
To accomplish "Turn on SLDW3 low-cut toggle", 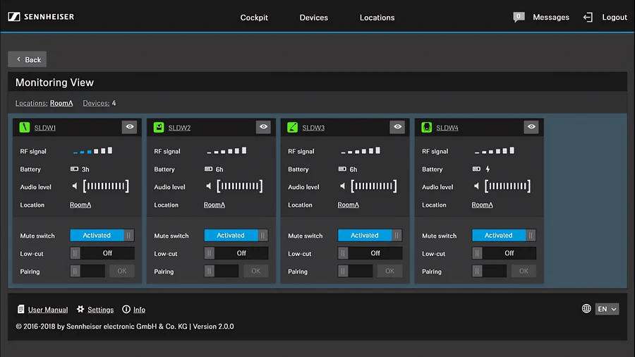I will [370, 253].
